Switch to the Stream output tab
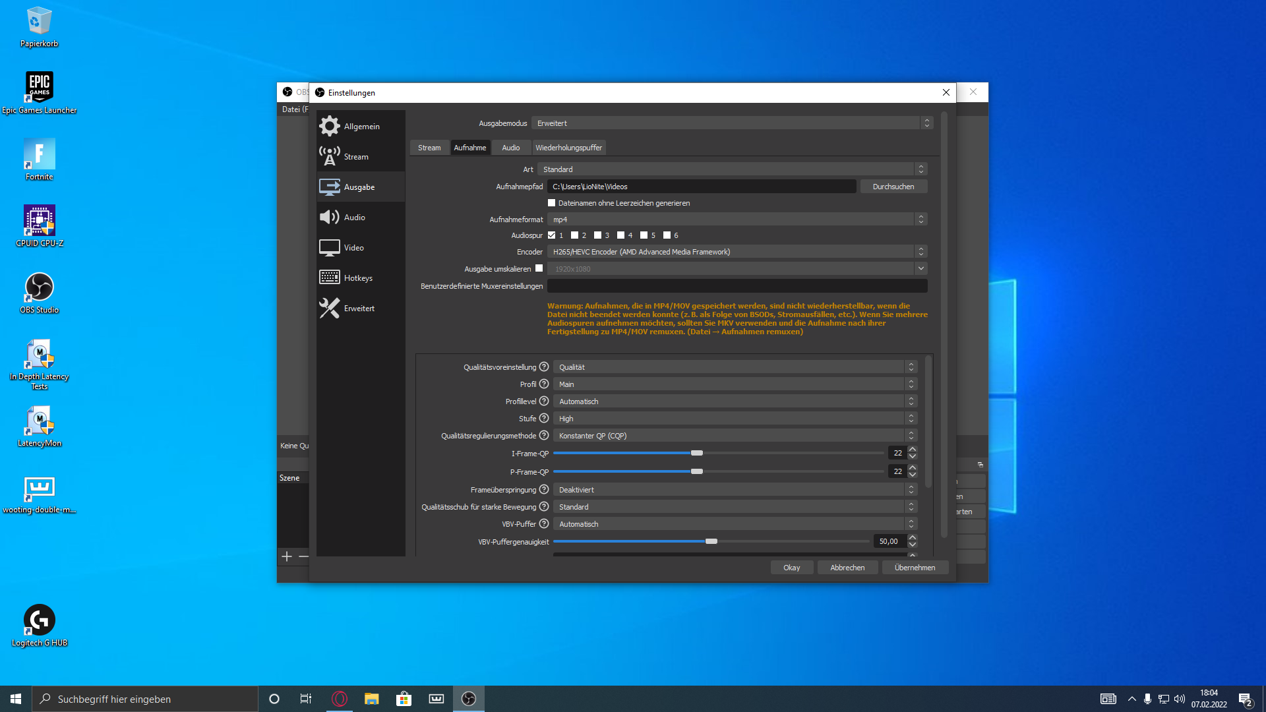Image resolution: width=1266 pixels, height=712 pixels. tap(429, 148)
